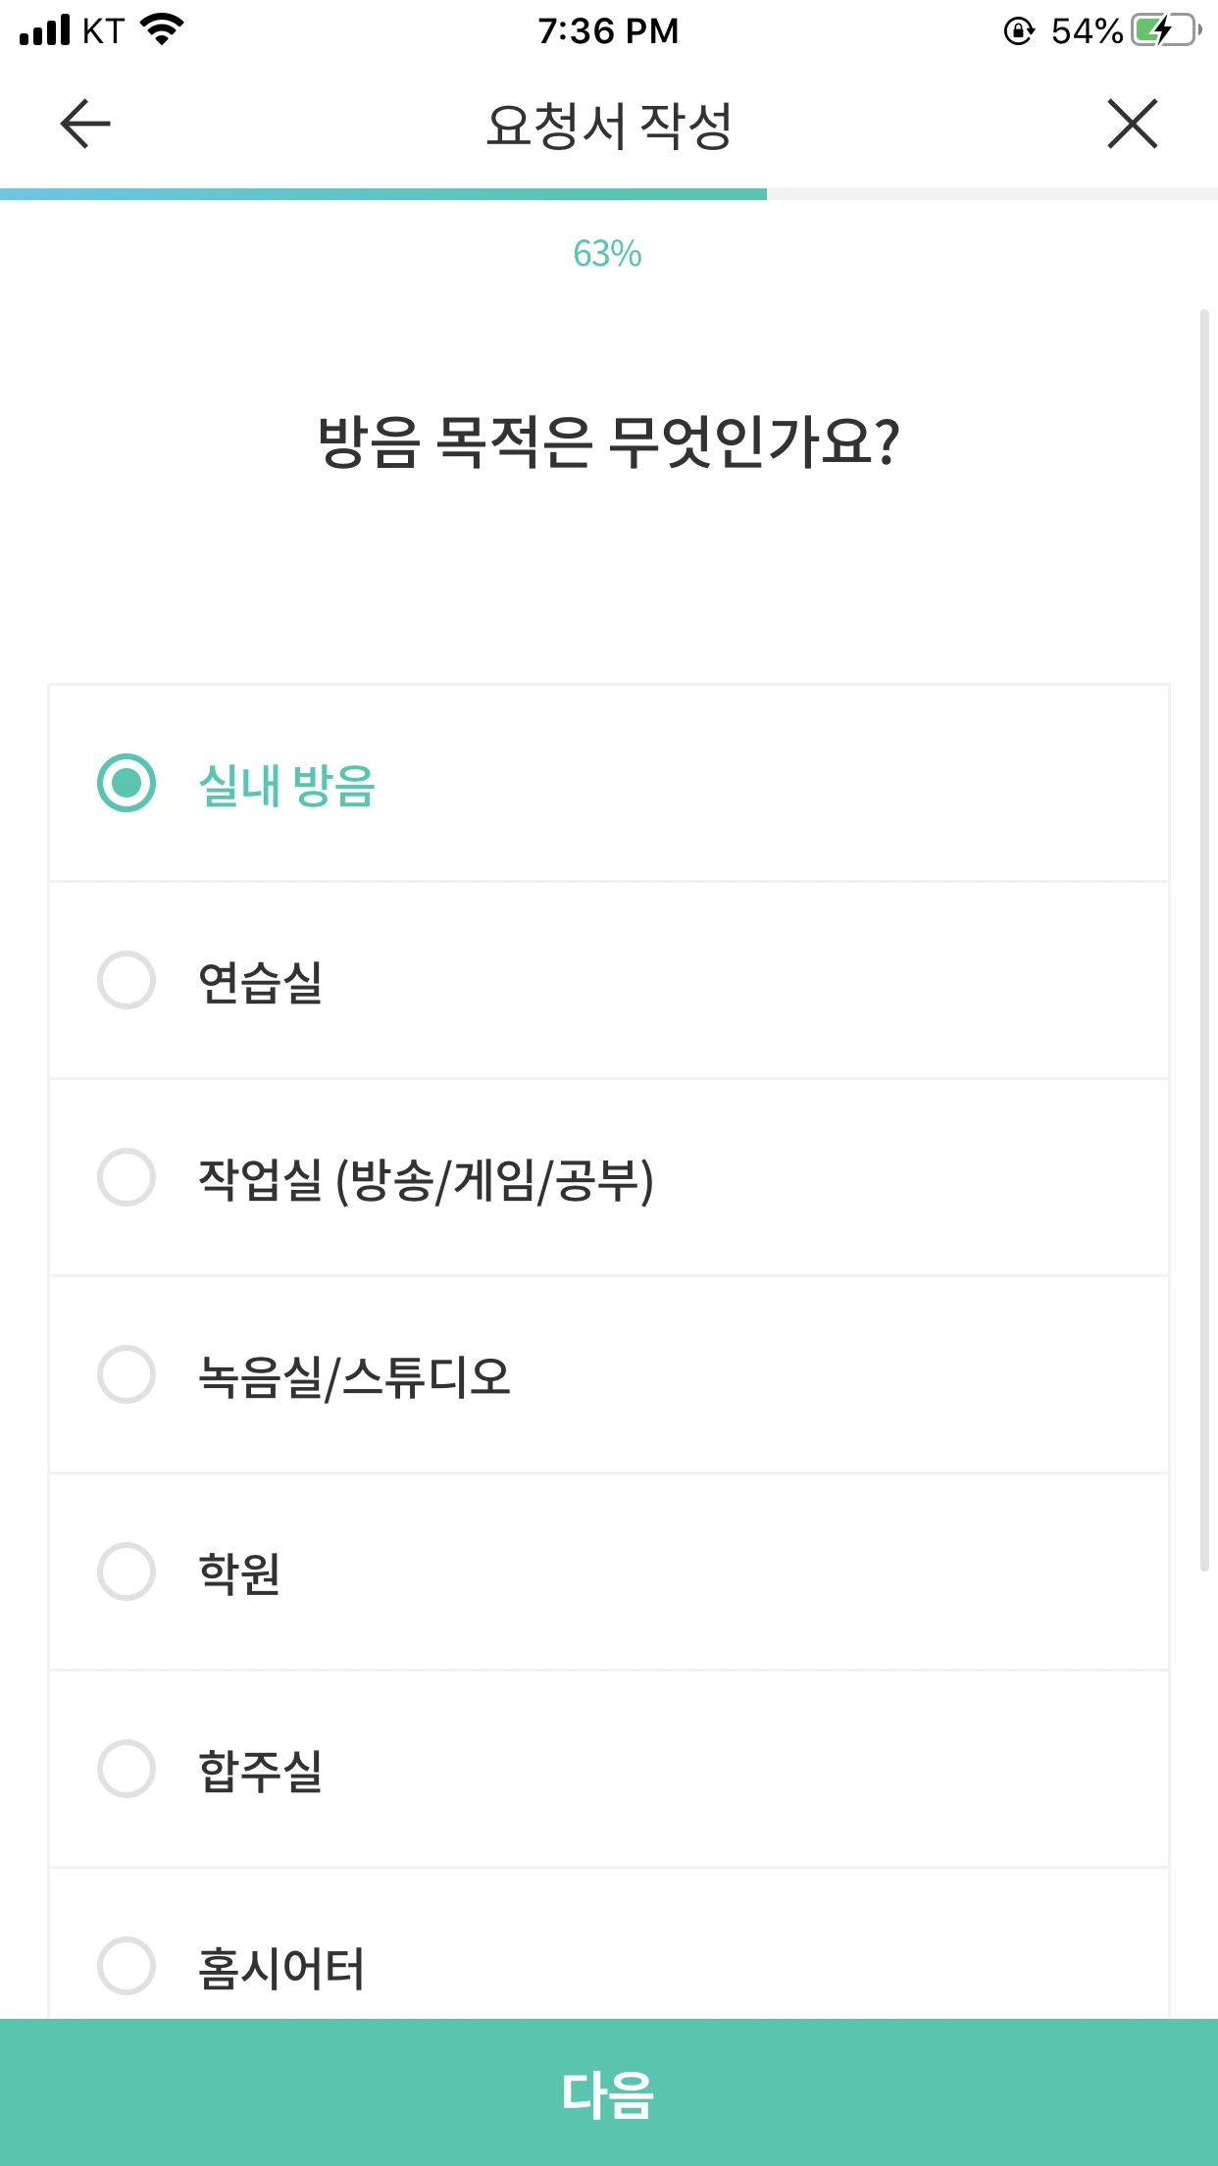Select the 실내 방음 radio button
Image resolution: width=1218 pixels, height=2166 pixels.
click(x=127, y=783)
